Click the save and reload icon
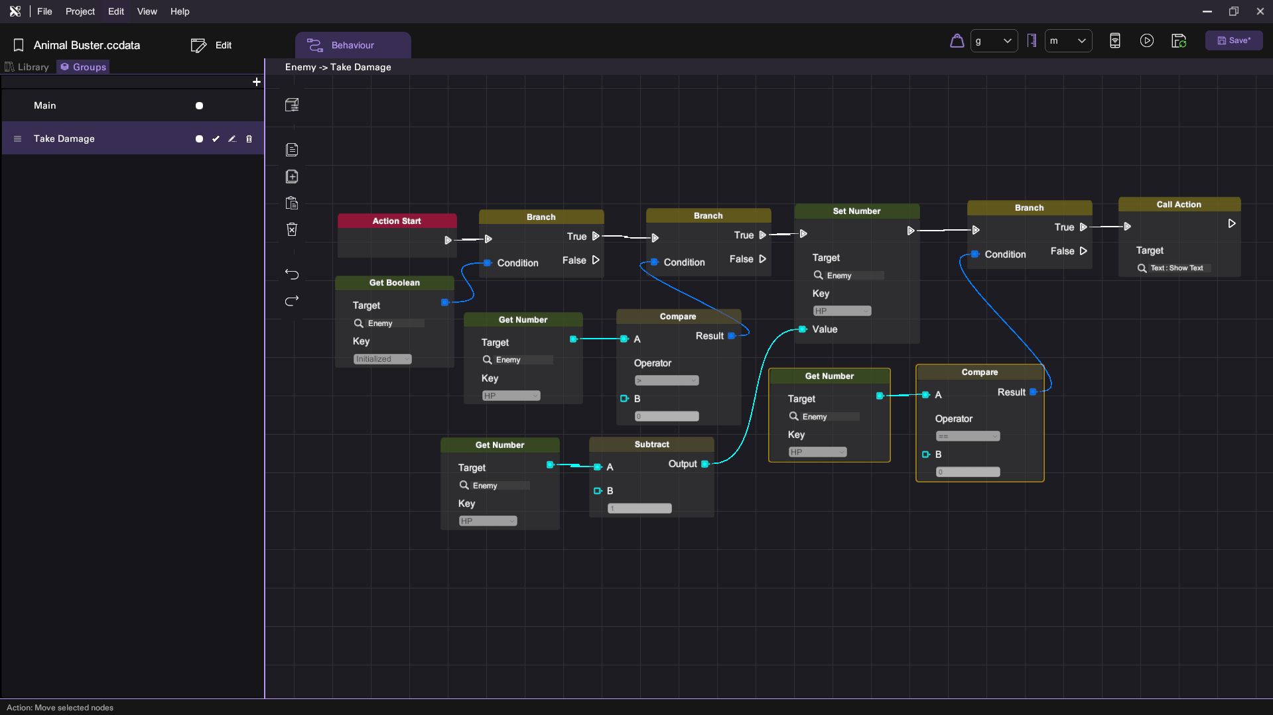Viewport: 1273px width, 715px height. coord(1179,41)
